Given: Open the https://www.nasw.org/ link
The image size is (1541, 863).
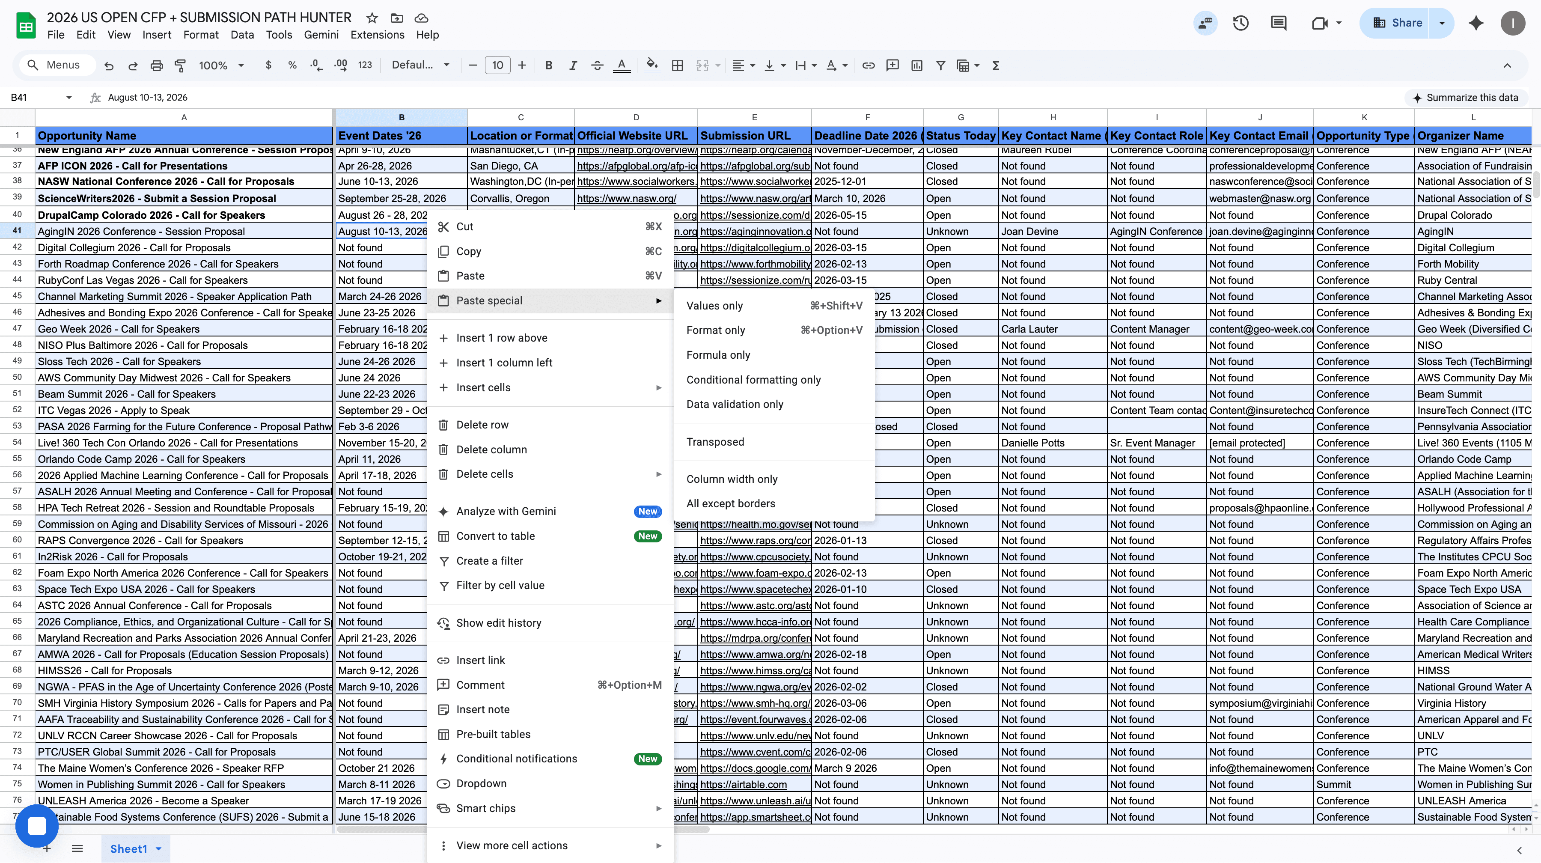Looking at the screenshot, I should click(x=626, y=199).
